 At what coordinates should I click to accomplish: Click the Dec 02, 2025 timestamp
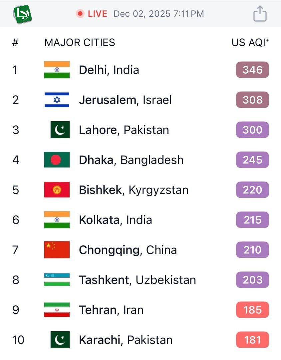click(x=158, y=14)
